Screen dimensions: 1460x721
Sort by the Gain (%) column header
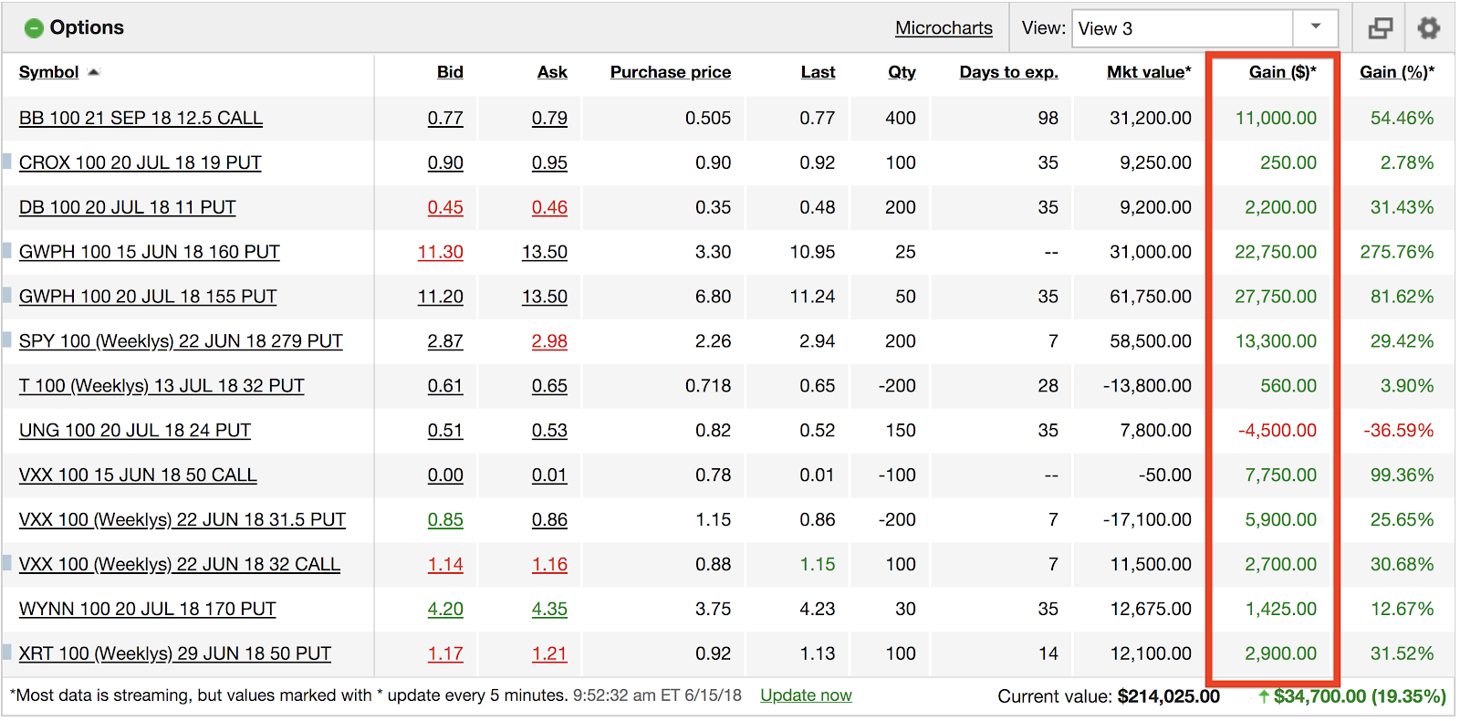click(x=1397, y=72)
